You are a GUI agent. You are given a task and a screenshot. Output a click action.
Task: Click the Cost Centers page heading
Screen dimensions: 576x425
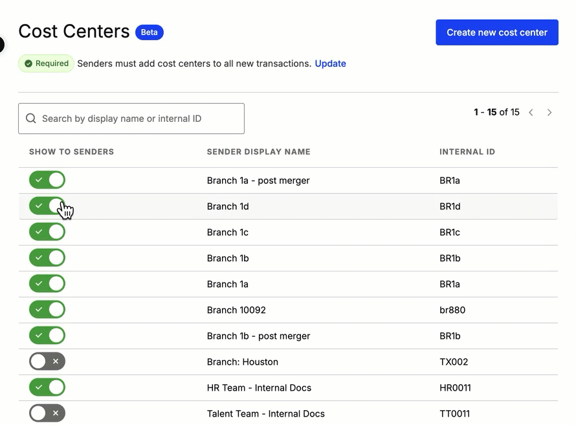pyautogui.click(x=74, y=31)
